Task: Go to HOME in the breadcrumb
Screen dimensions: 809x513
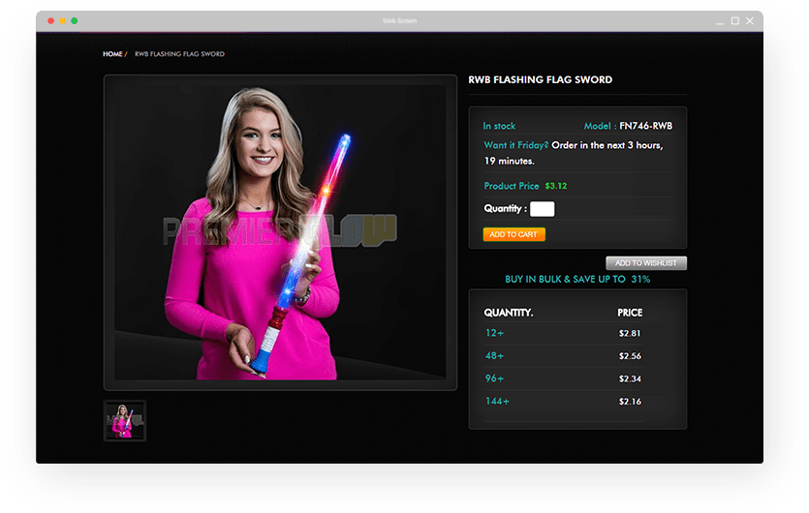Action: tap(112, 54)
